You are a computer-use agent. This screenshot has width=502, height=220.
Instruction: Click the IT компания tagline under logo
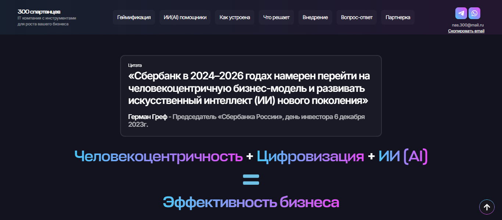[47, 21]
